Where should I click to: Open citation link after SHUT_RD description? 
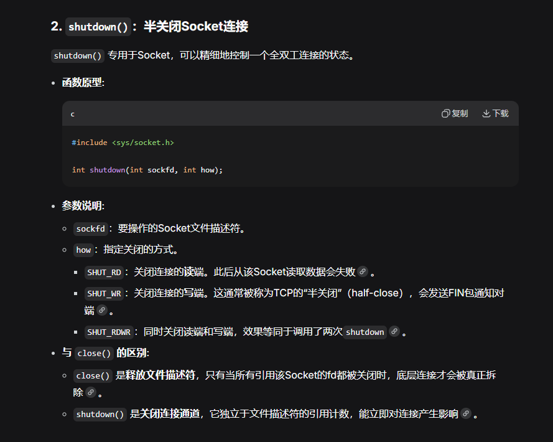click(x=363, y=271)
